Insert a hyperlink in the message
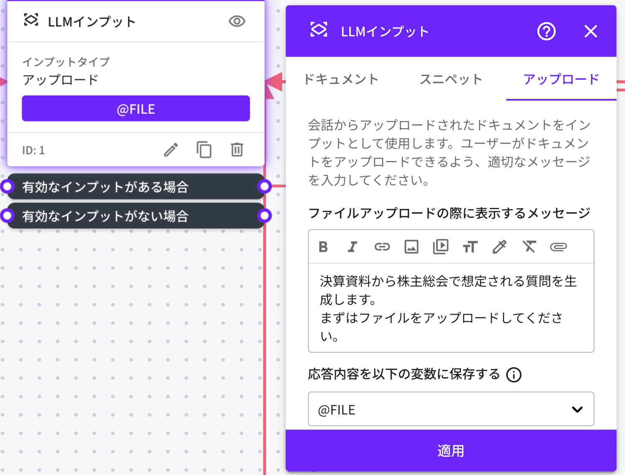 pyautogui.click(x=382, y=247)
